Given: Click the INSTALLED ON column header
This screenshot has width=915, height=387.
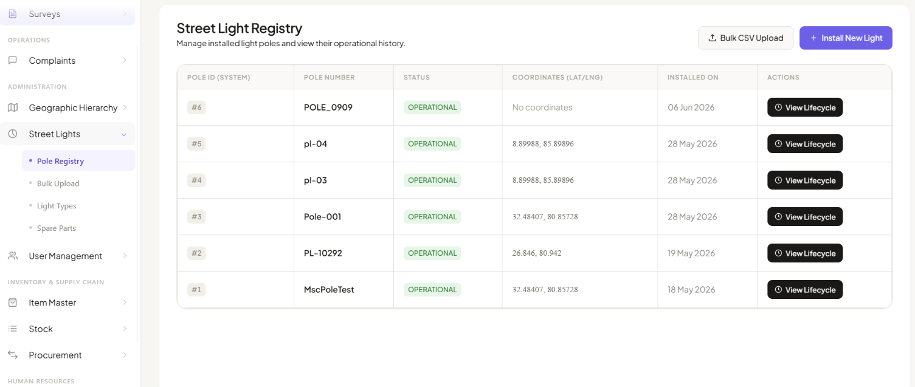Looking at the screenshot, I should click(693, 77).
